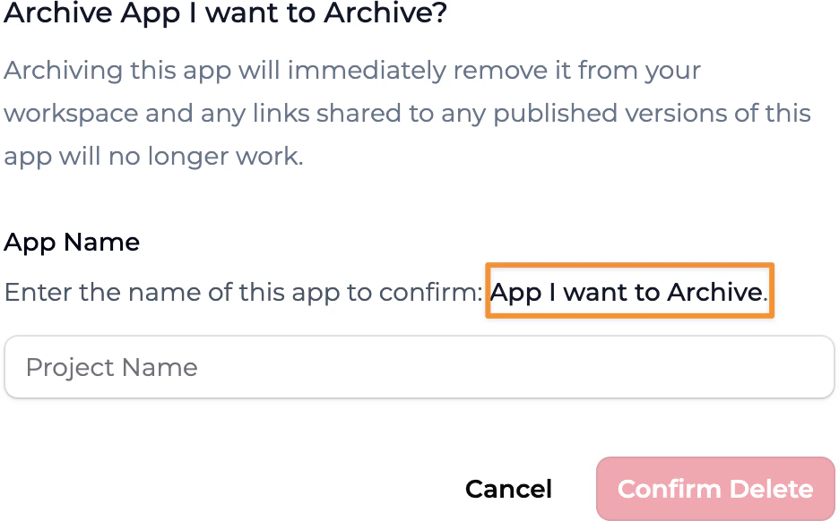Click the placeholder text 'Project Name'

(111, 367)
